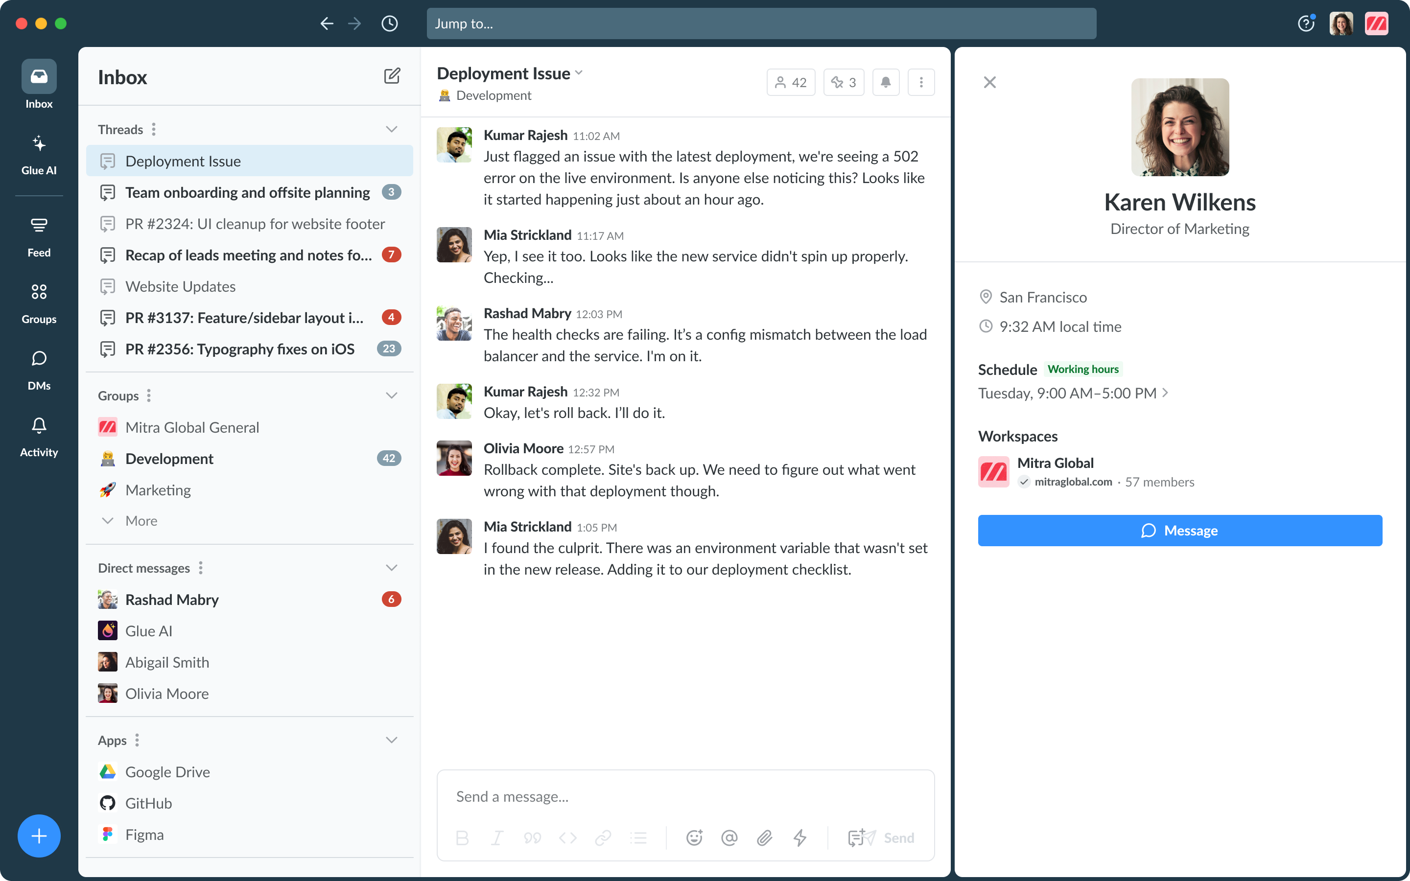1410x881 pixels.
Task: Click the Send a message input field
Action: click(x=684, y=796)
